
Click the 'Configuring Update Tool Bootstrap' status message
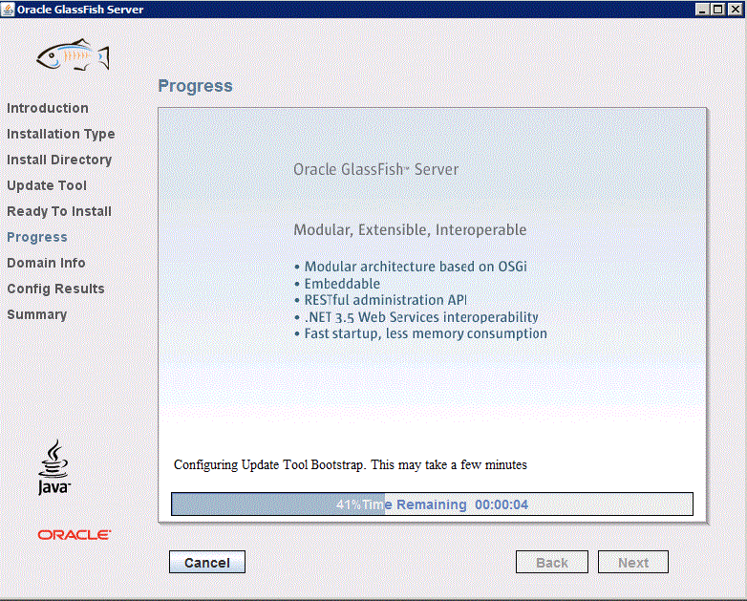pyautogui.click(x=351, y=464)
